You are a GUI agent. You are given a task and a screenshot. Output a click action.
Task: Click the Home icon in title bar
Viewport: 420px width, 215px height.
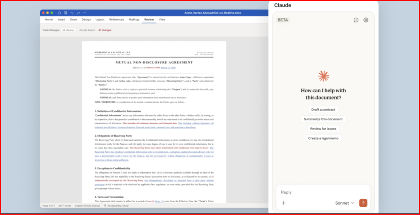click(59, 13)
